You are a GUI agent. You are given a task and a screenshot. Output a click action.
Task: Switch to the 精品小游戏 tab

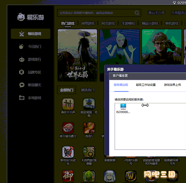click(150, 23)
